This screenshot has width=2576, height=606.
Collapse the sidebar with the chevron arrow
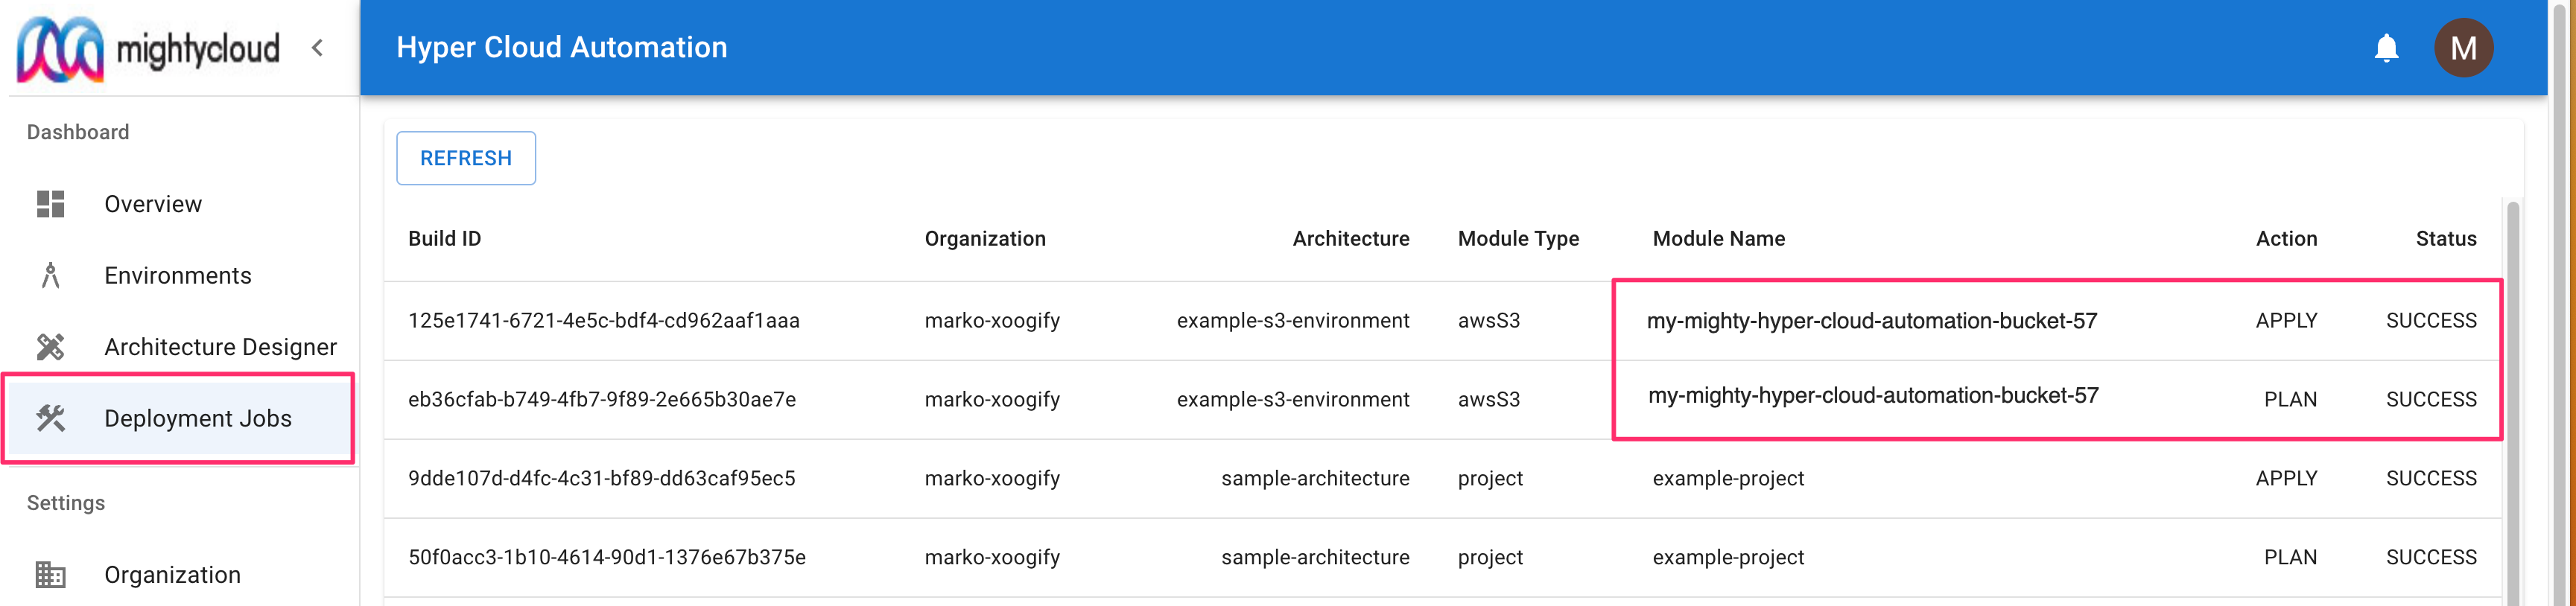point(318,48)
